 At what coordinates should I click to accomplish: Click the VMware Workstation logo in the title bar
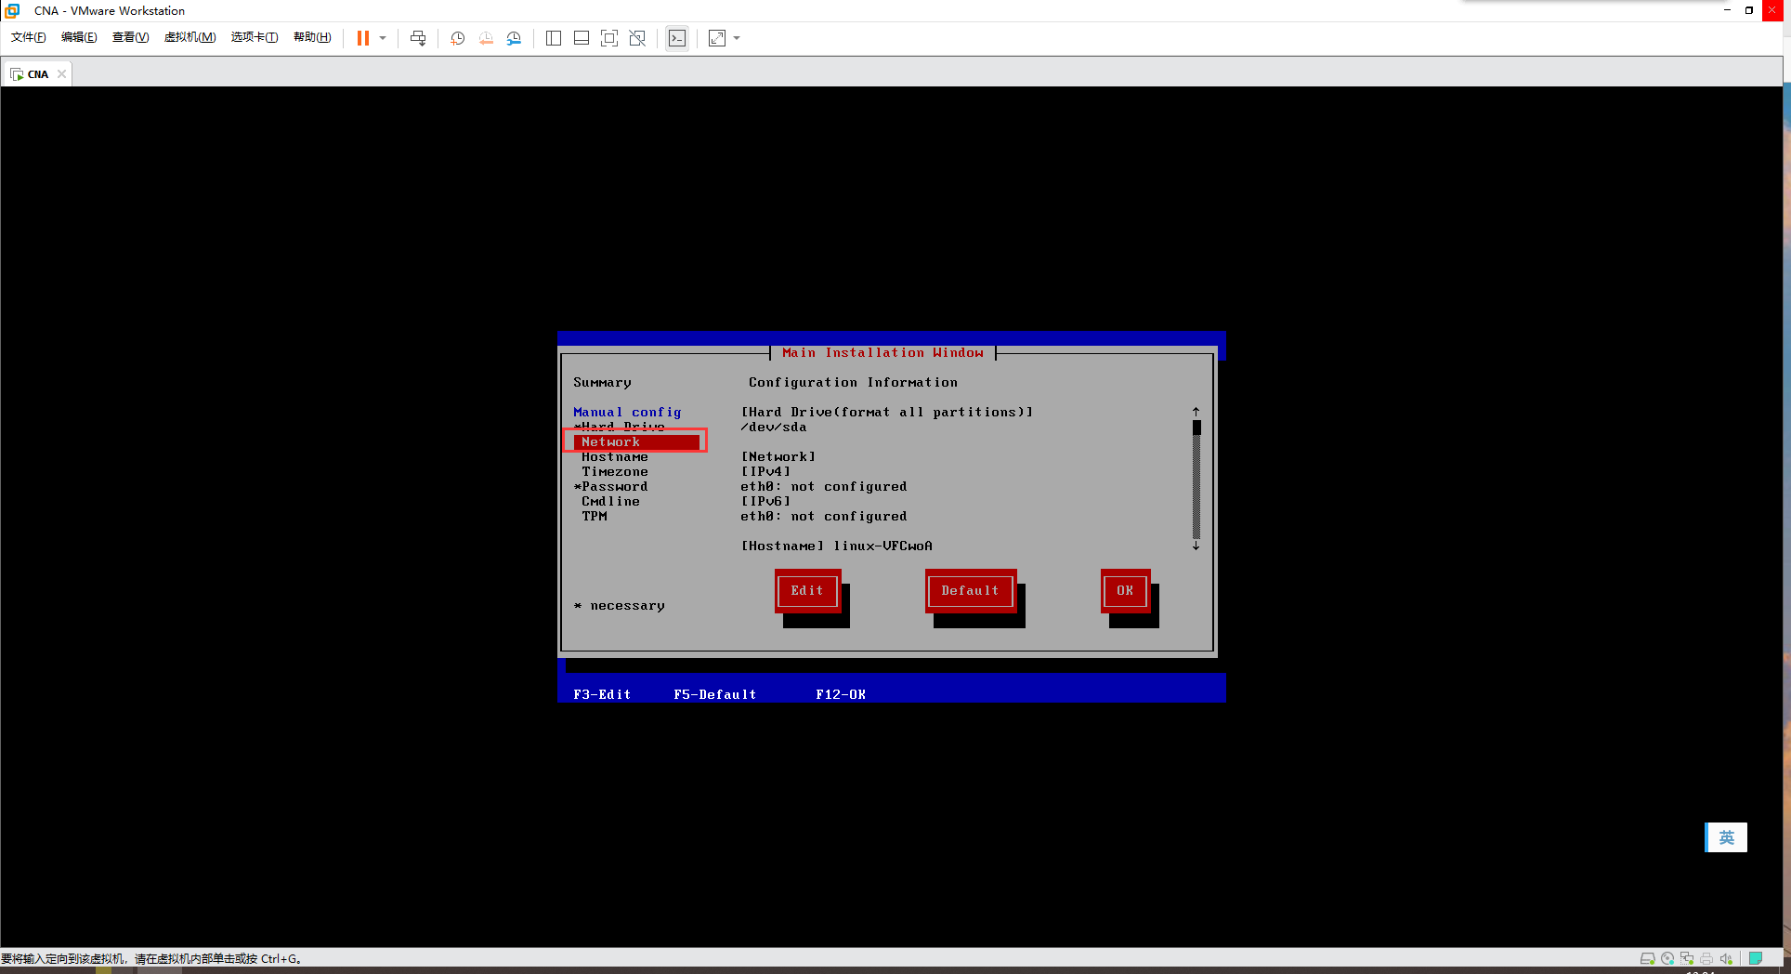click(12, 11)
